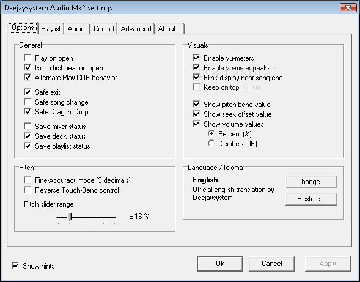Click the ± 16 % pitch range value
The height and width of the screenshot is (282, 360).
[x=139, y=217]
